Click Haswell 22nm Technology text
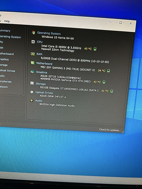 point(58,50)
